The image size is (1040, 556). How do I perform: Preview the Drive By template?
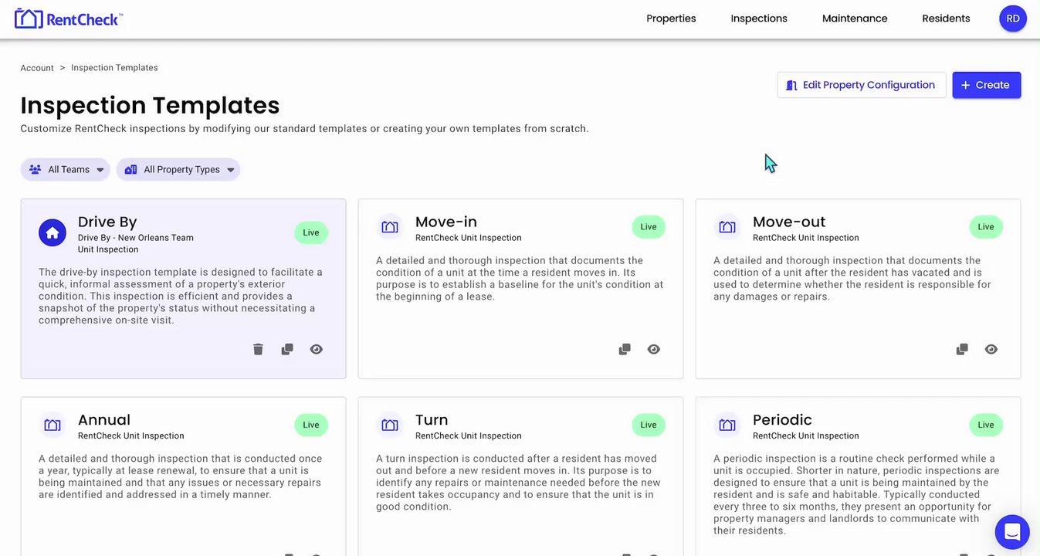(317, 350)
